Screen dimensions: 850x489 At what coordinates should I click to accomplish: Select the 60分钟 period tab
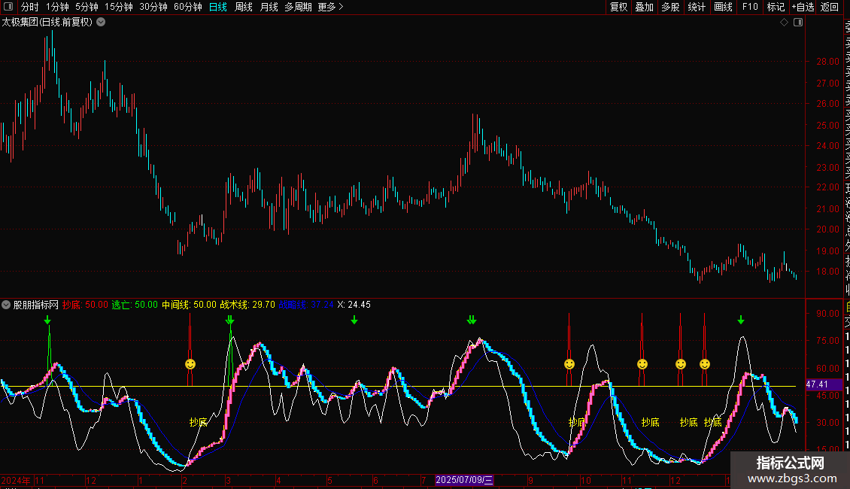(187, 7)
